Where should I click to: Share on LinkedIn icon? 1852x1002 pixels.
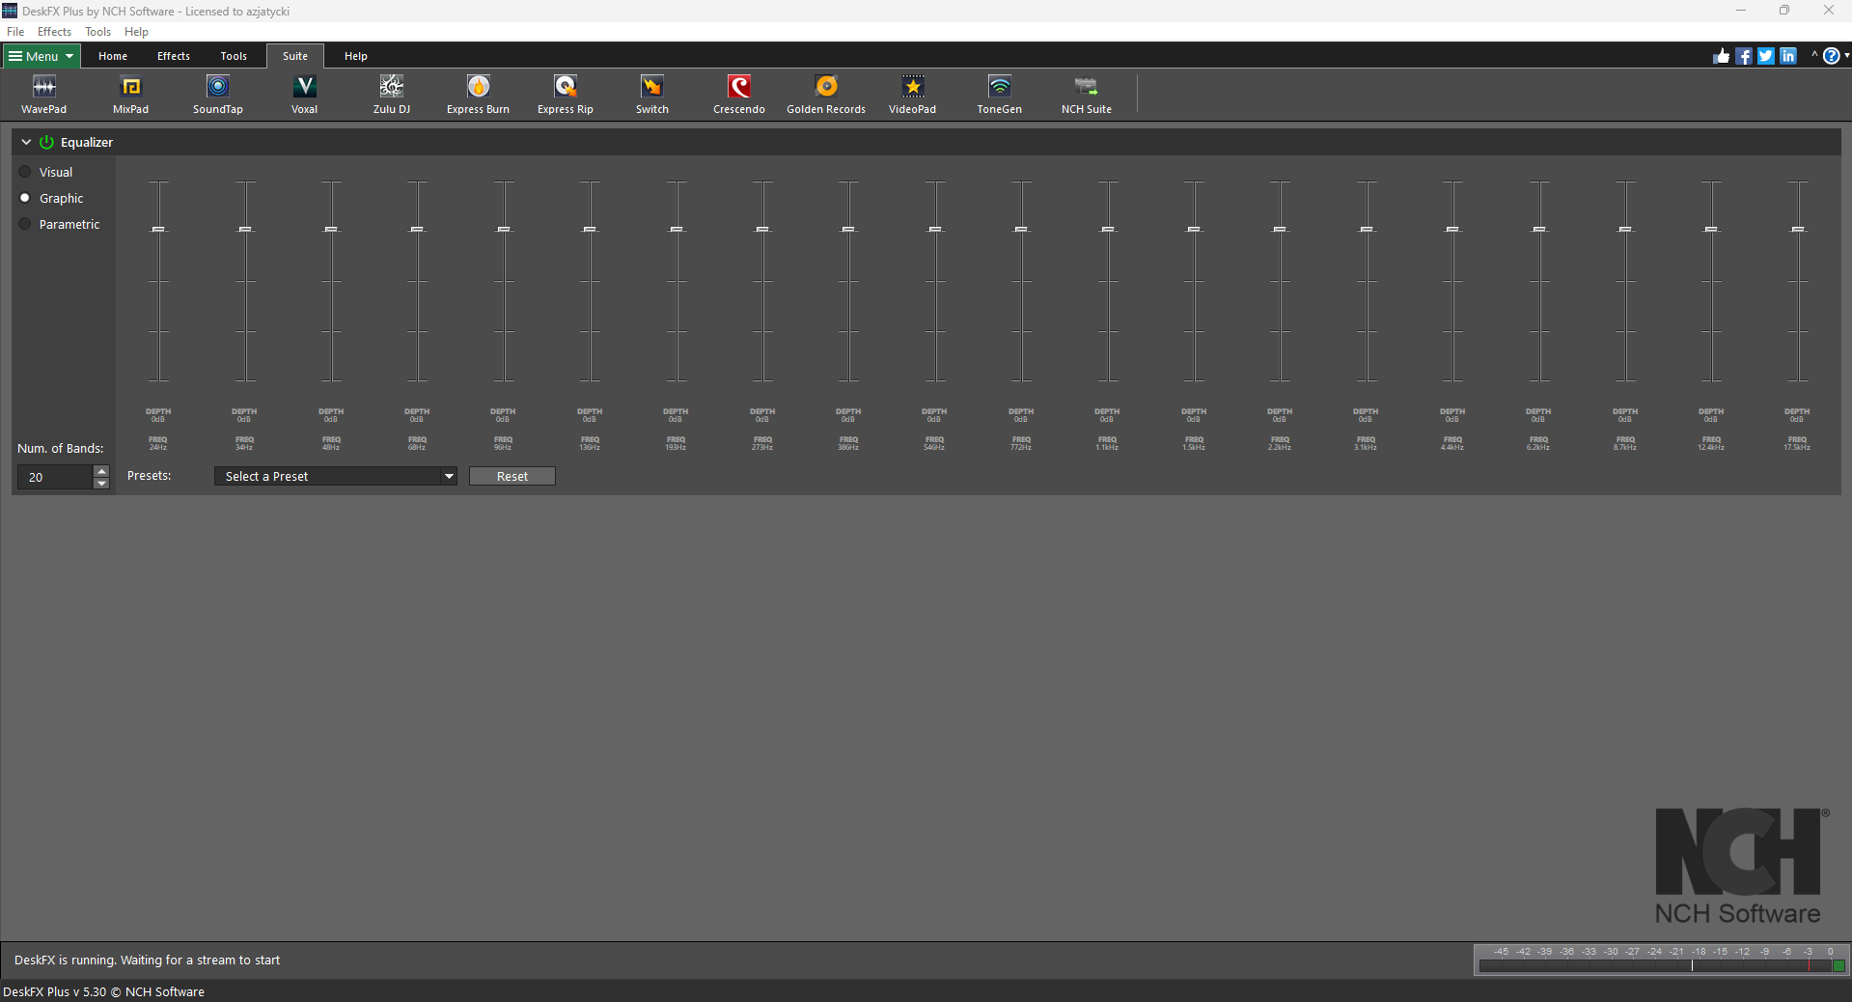(1788, 56)
